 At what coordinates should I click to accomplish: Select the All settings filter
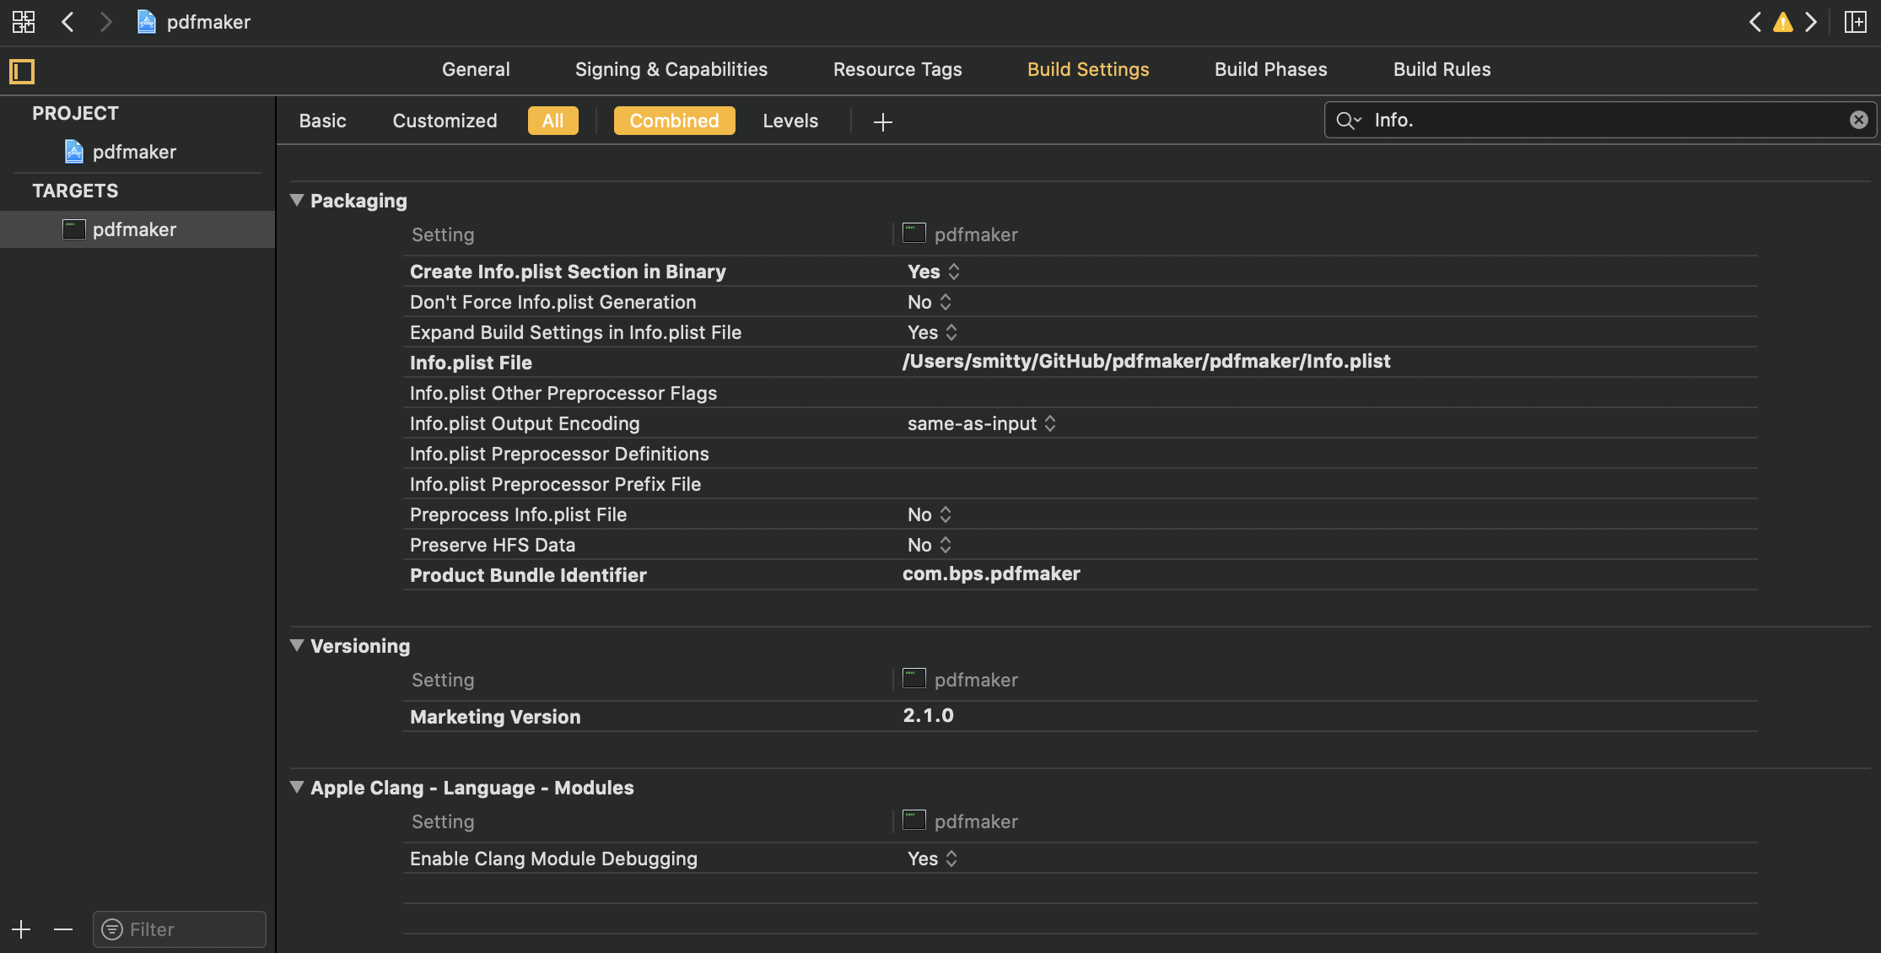coord(552,121)
